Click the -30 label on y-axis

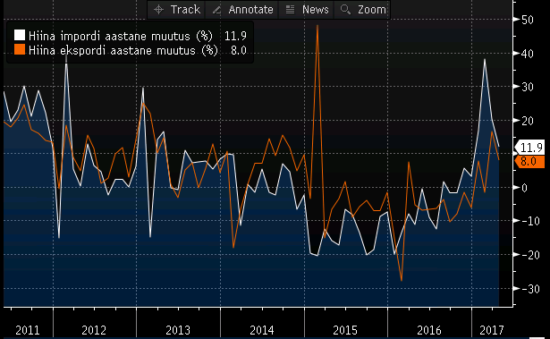pos(530,289)
